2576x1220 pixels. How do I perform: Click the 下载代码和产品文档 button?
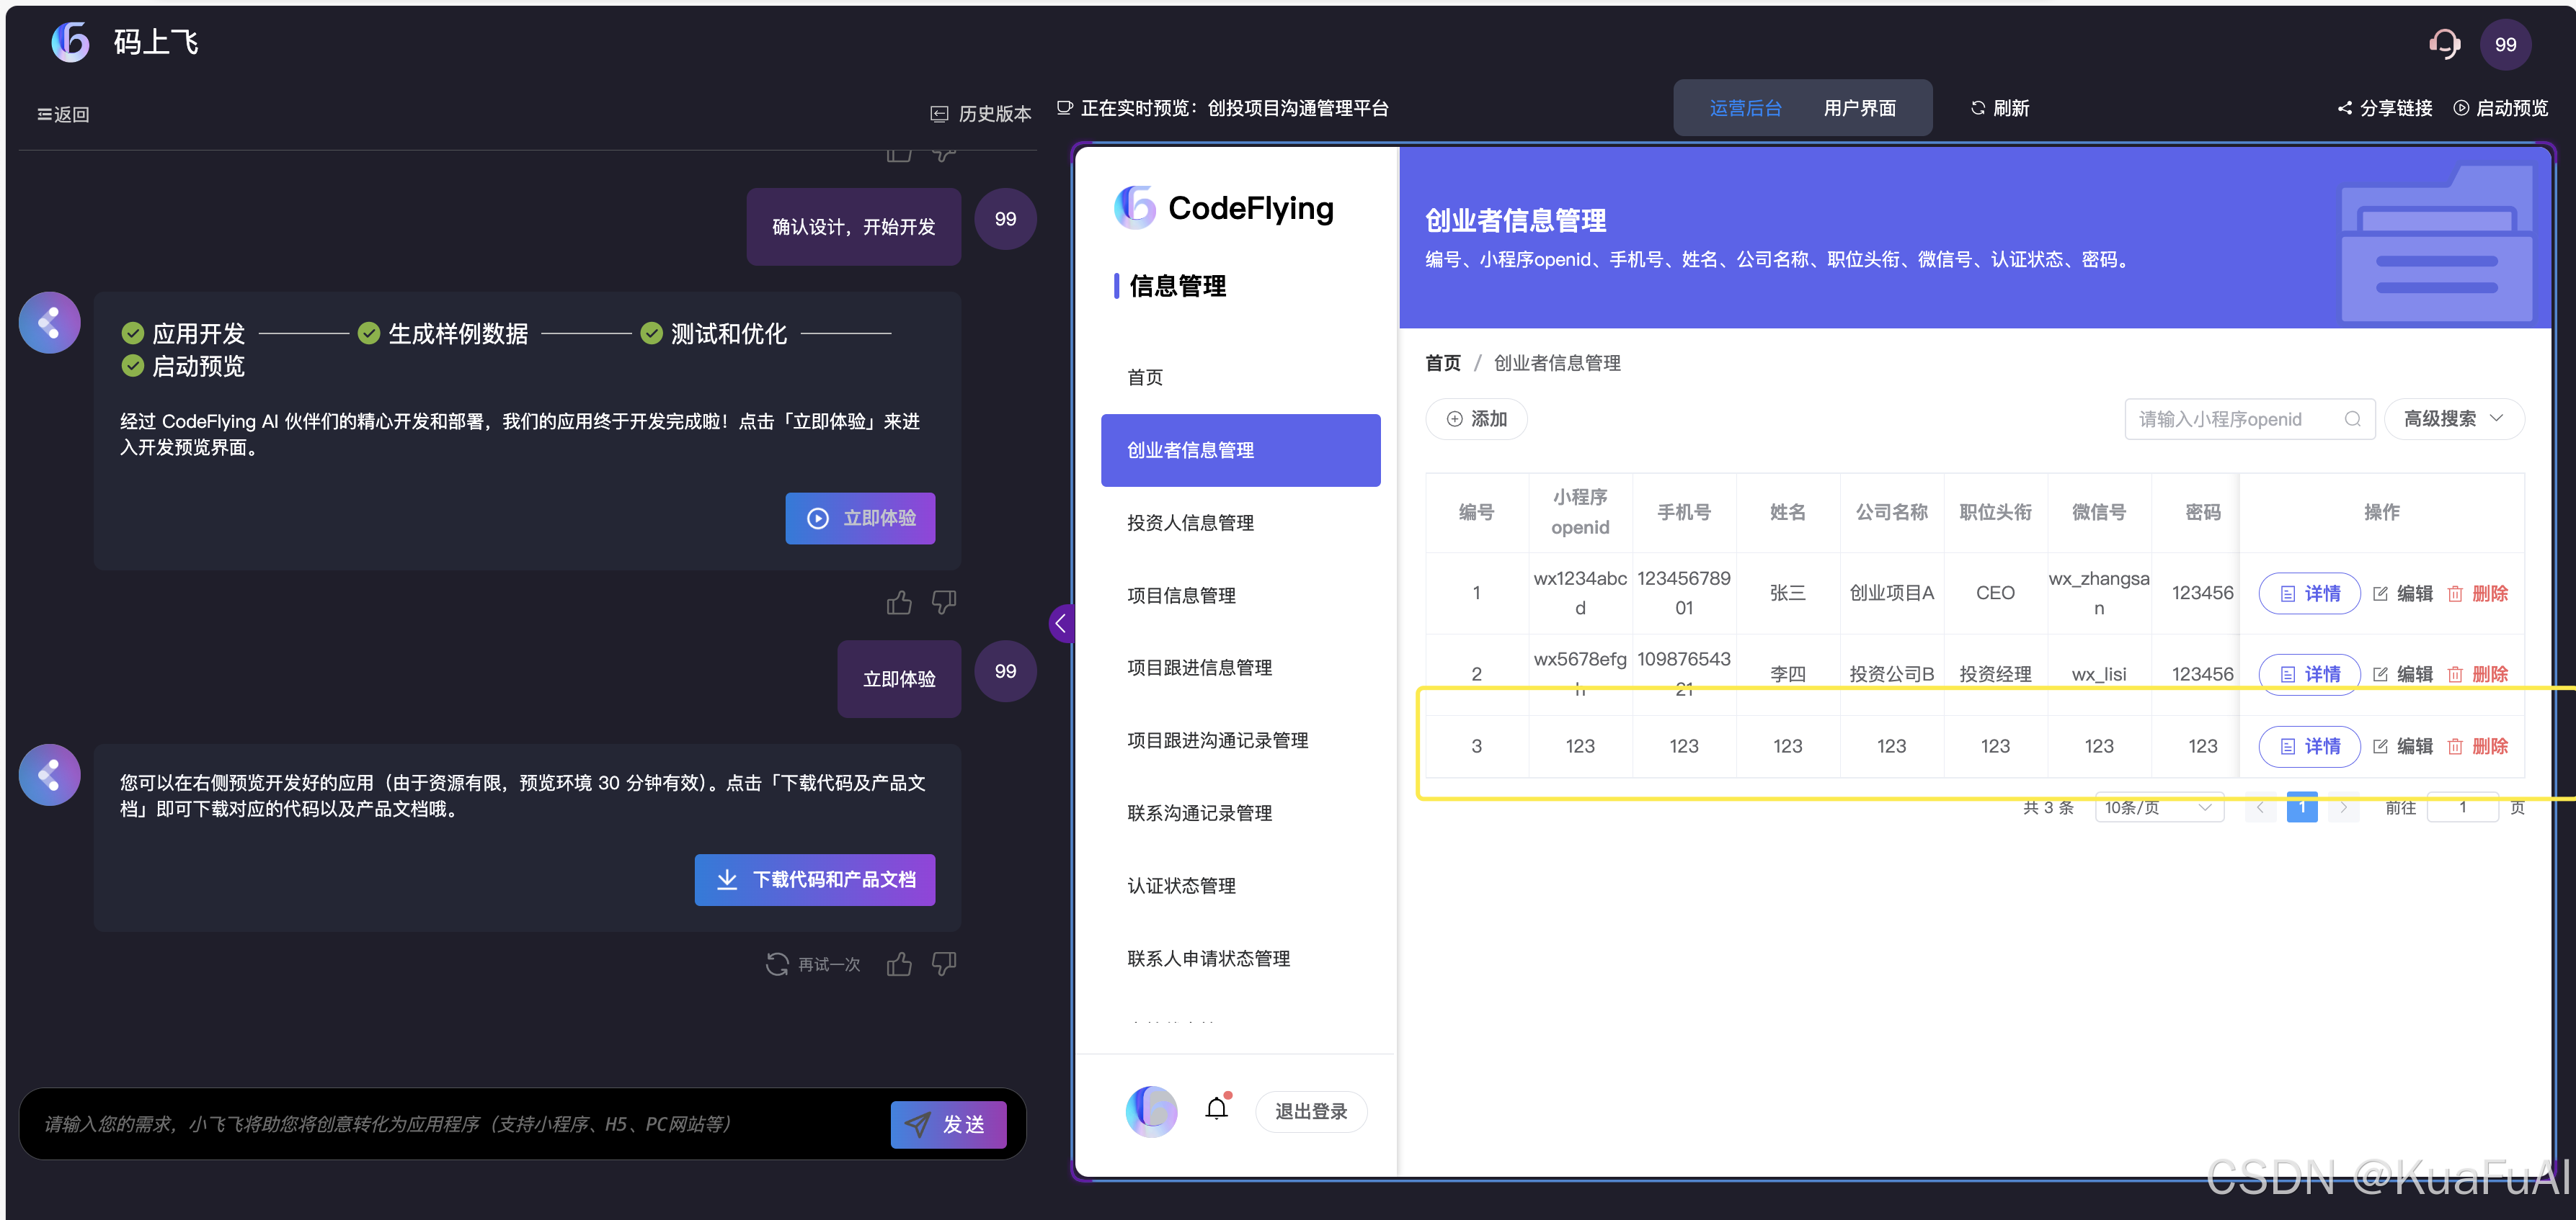[814, 879]
